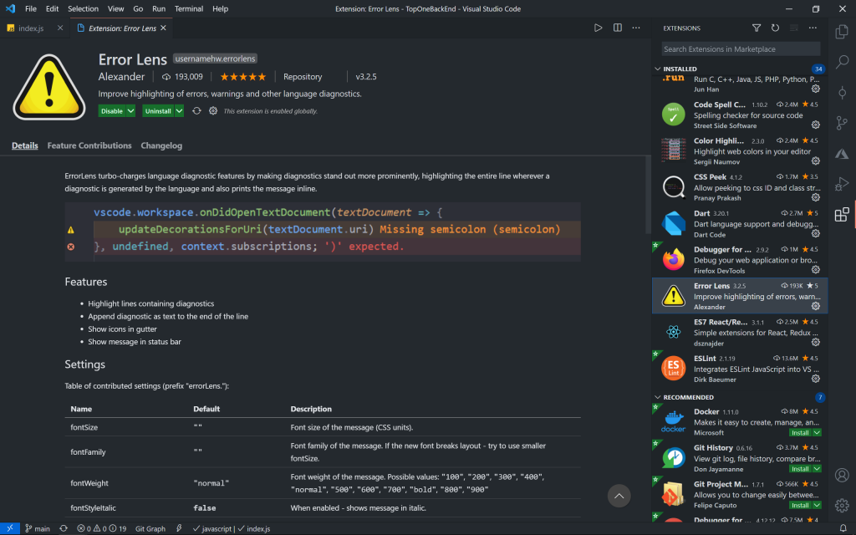
Task: Click the Disable button for Error Lens
Action: tap(111, 111)
